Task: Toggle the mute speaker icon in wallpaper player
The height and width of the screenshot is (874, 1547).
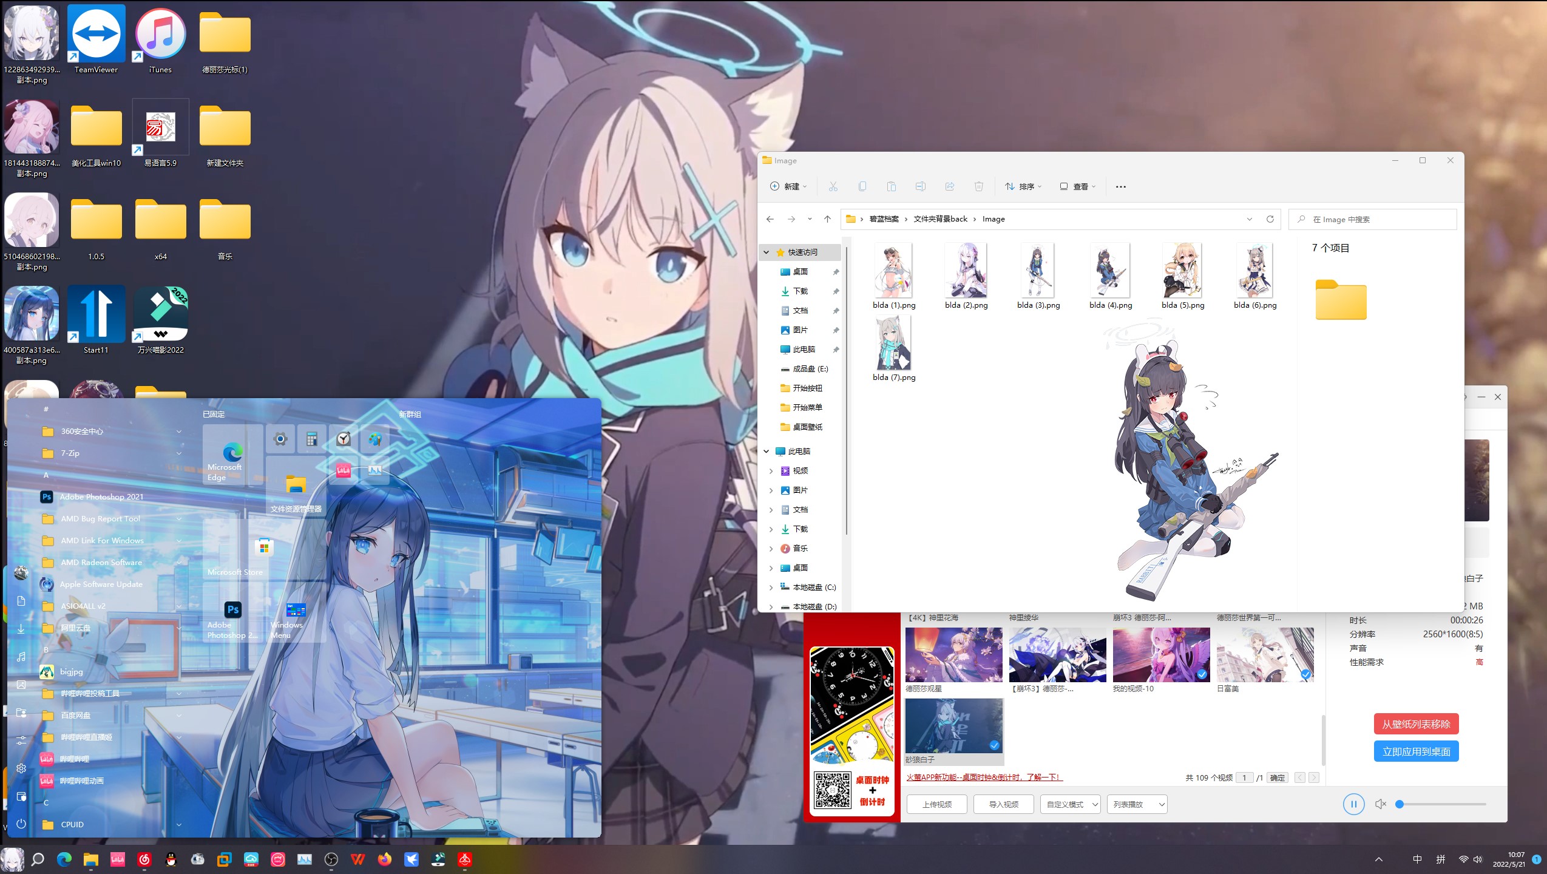Action: [1381, 804]
